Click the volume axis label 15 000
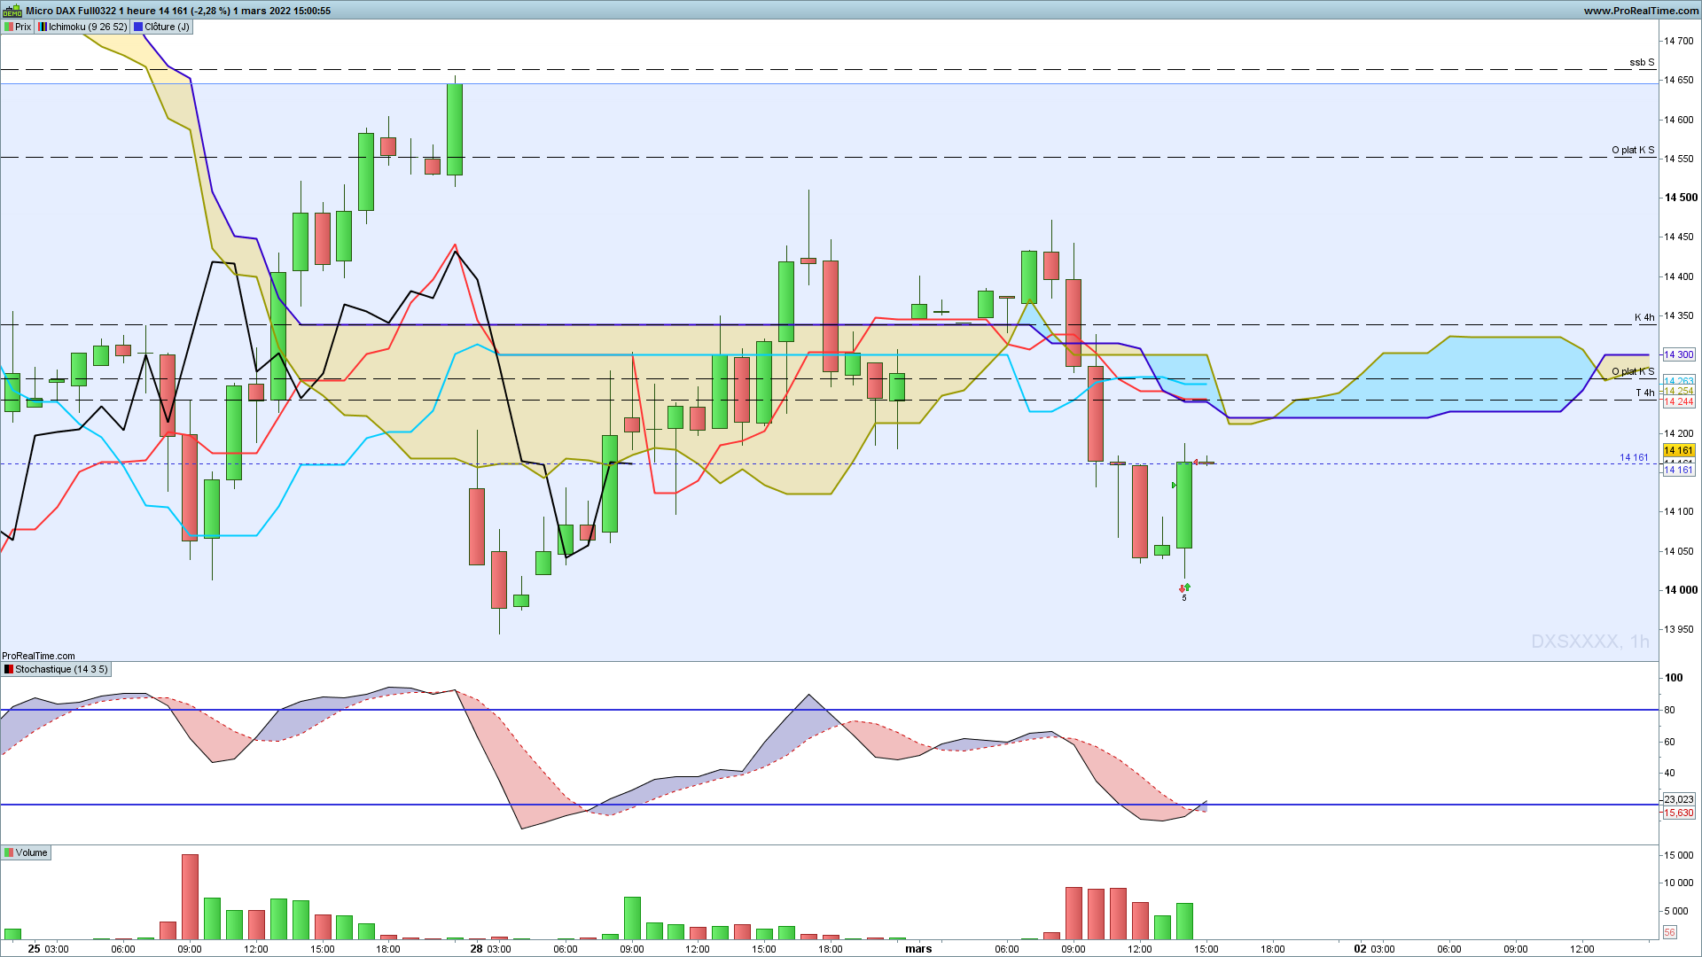1702x957 pixels. click(1678, 855)
